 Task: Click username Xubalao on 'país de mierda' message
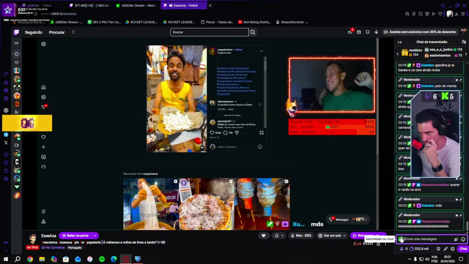coord(427,86)
